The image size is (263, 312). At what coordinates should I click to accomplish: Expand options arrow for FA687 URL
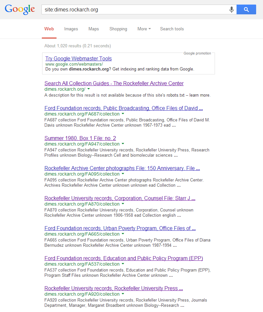pyautogui.click(x=123, y=114)
